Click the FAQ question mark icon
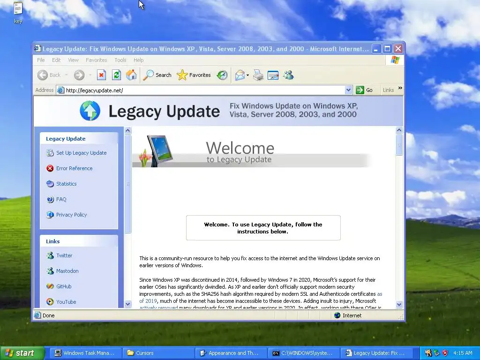 pyautogui.click(x=50, y=199)
